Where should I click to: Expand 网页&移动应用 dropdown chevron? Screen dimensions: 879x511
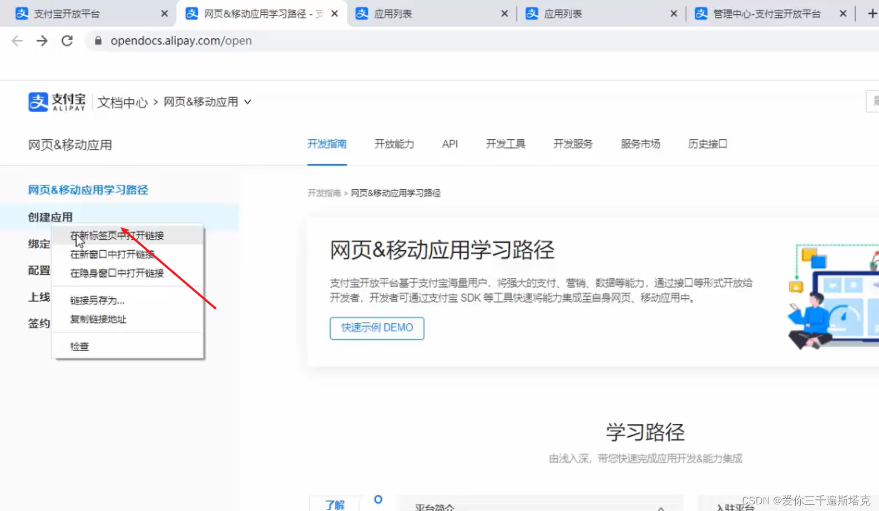(247, 102)
